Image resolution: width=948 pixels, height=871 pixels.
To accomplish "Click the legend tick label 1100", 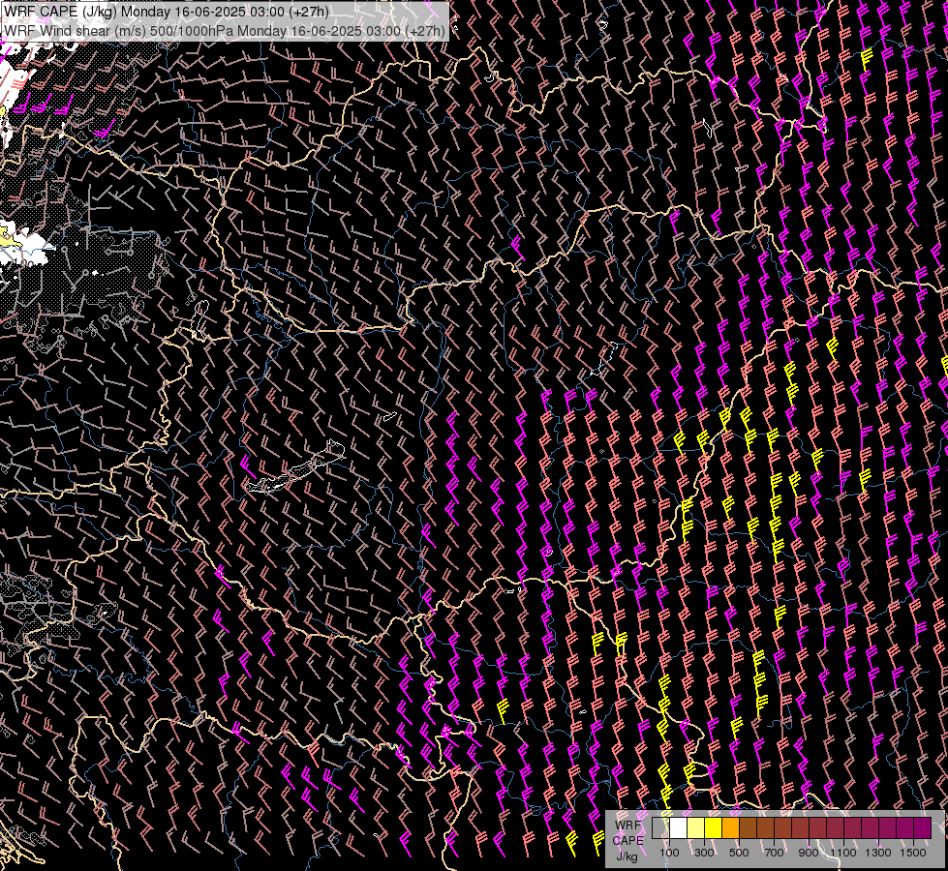I will pos(842,853).
